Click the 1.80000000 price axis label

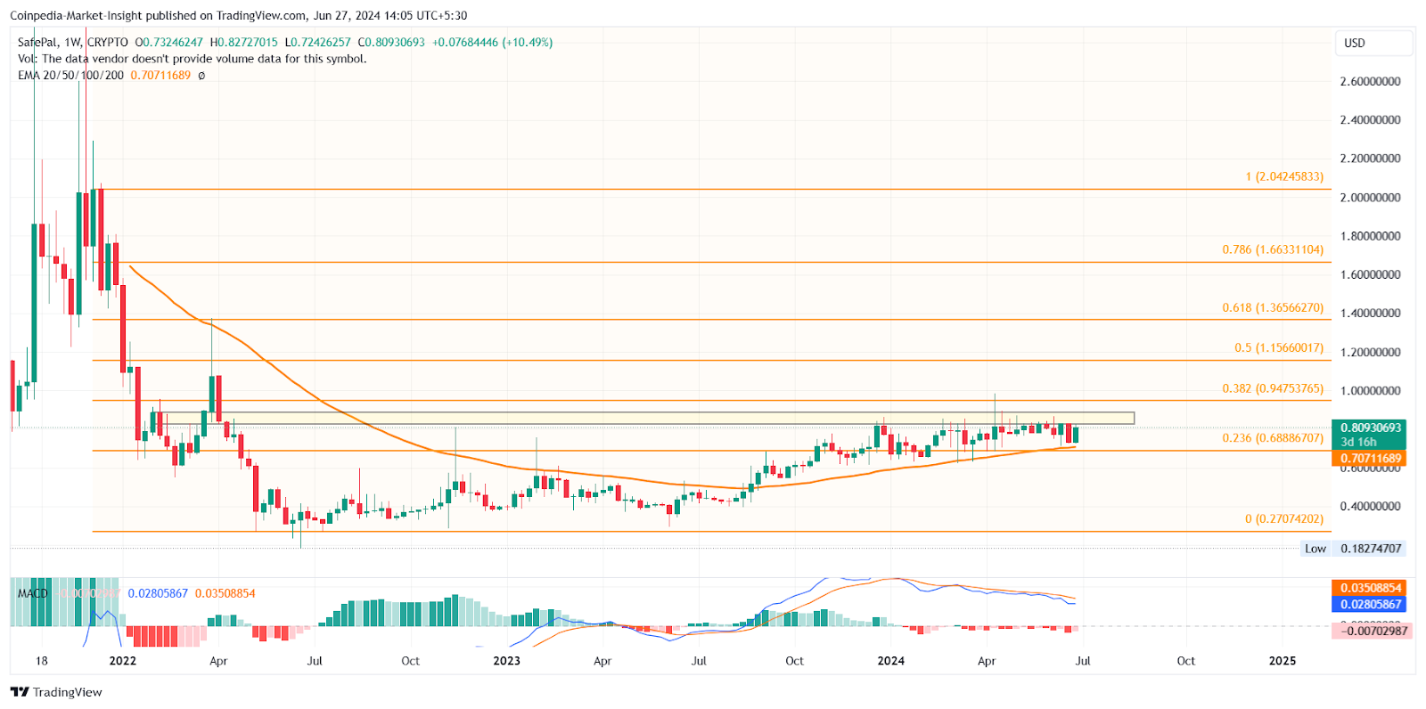click(x=1370, y=236)
